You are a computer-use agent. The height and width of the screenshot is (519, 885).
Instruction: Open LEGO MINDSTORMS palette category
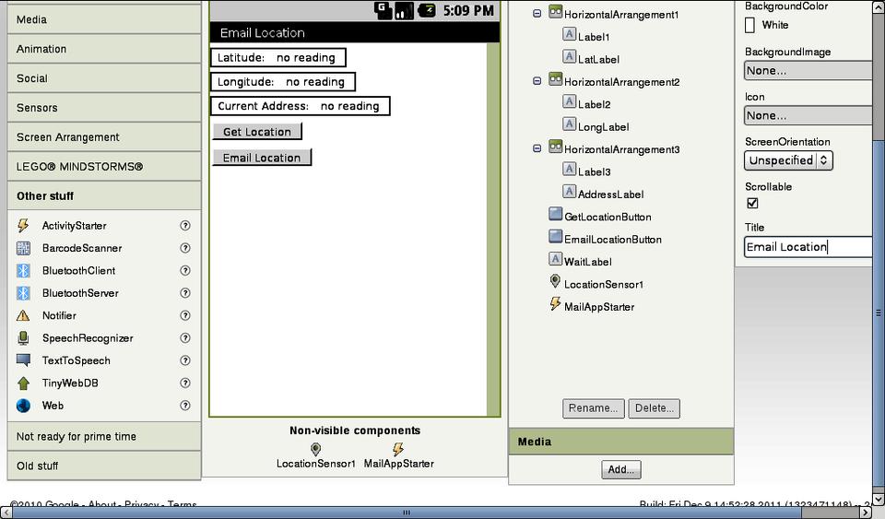[104, 167]
